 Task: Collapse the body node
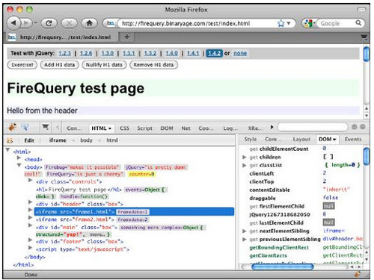pyautogui.click(x=19, y=166)
